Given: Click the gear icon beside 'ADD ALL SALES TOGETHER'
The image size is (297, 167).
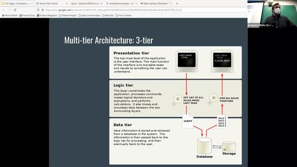Looking at the screenshot, I should click(x=213, y=99).
